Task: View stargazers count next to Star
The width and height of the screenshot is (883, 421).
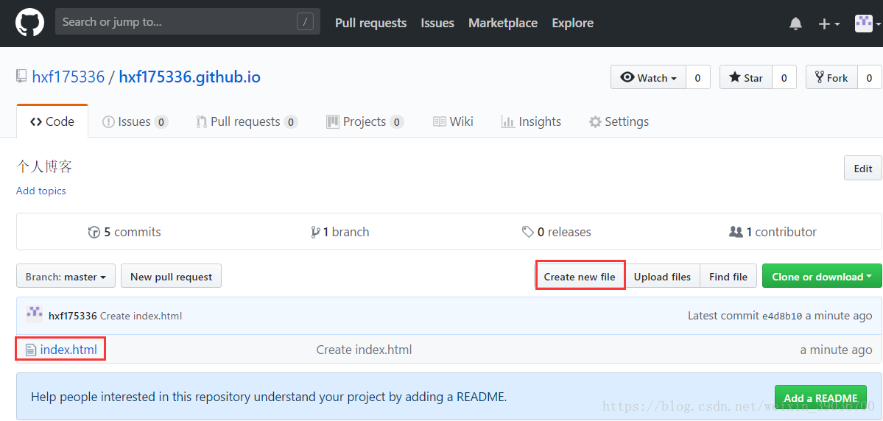Action: pos(784,78)
